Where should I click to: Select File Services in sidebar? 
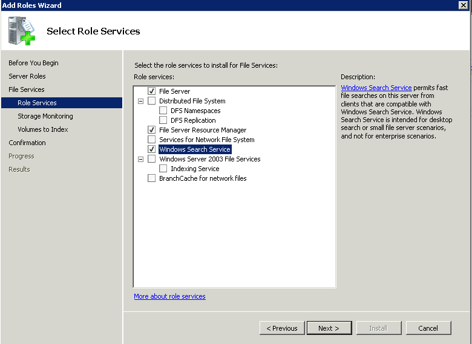pyautogui.click(x=27, y=89)
